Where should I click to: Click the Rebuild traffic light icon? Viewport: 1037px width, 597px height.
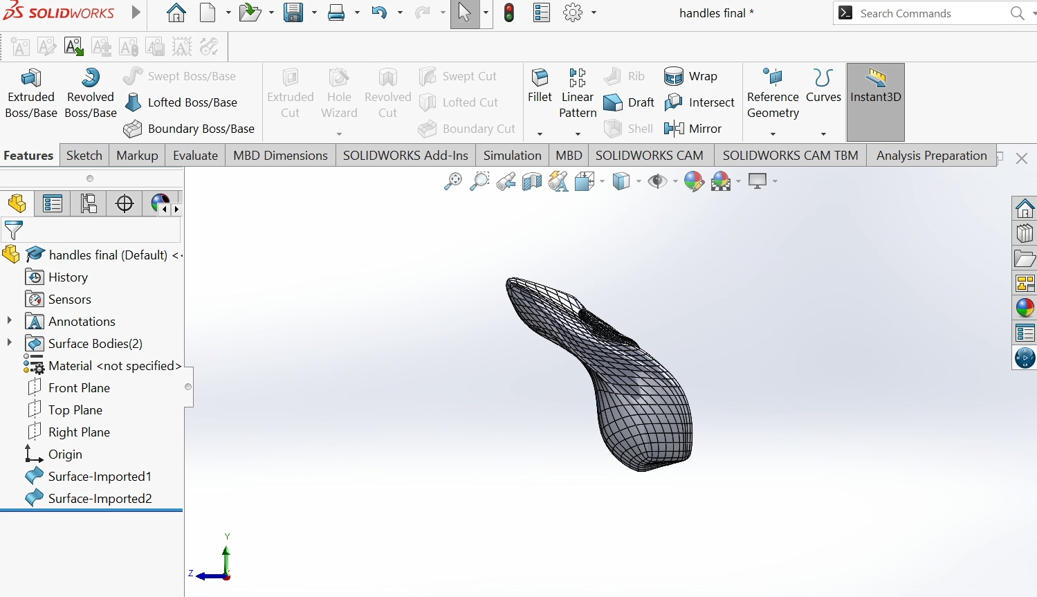(x=509, y=13)
